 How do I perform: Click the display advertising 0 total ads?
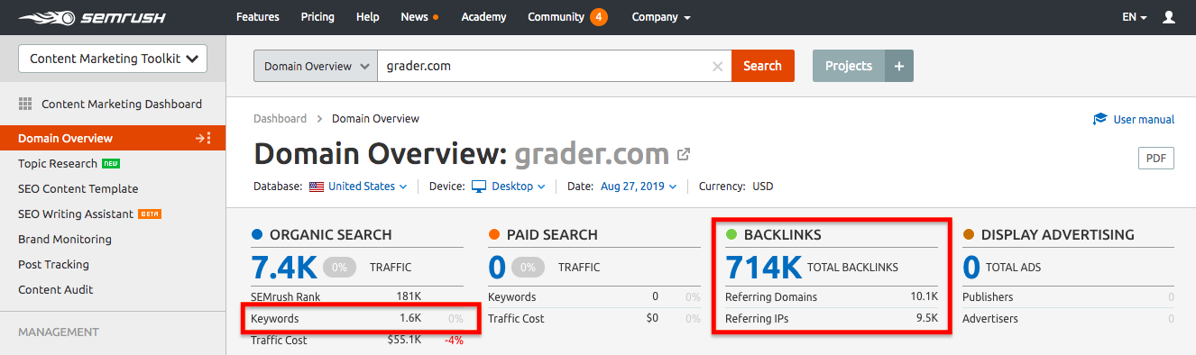coord(971,267)
